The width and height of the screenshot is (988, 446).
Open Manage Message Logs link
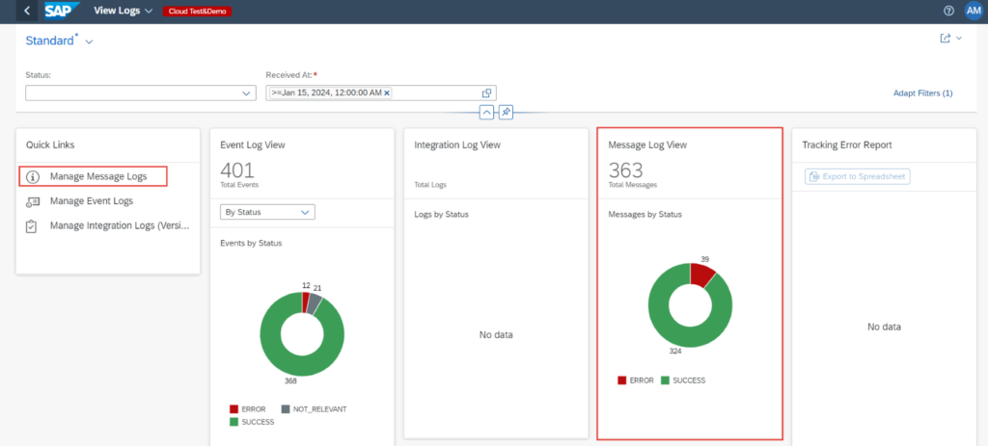point(97,177)
